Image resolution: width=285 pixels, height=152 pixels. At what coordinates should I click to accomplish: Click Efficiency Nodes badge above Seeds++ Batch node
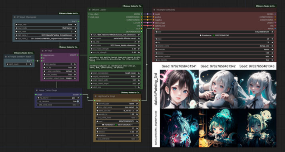point(24,53)
